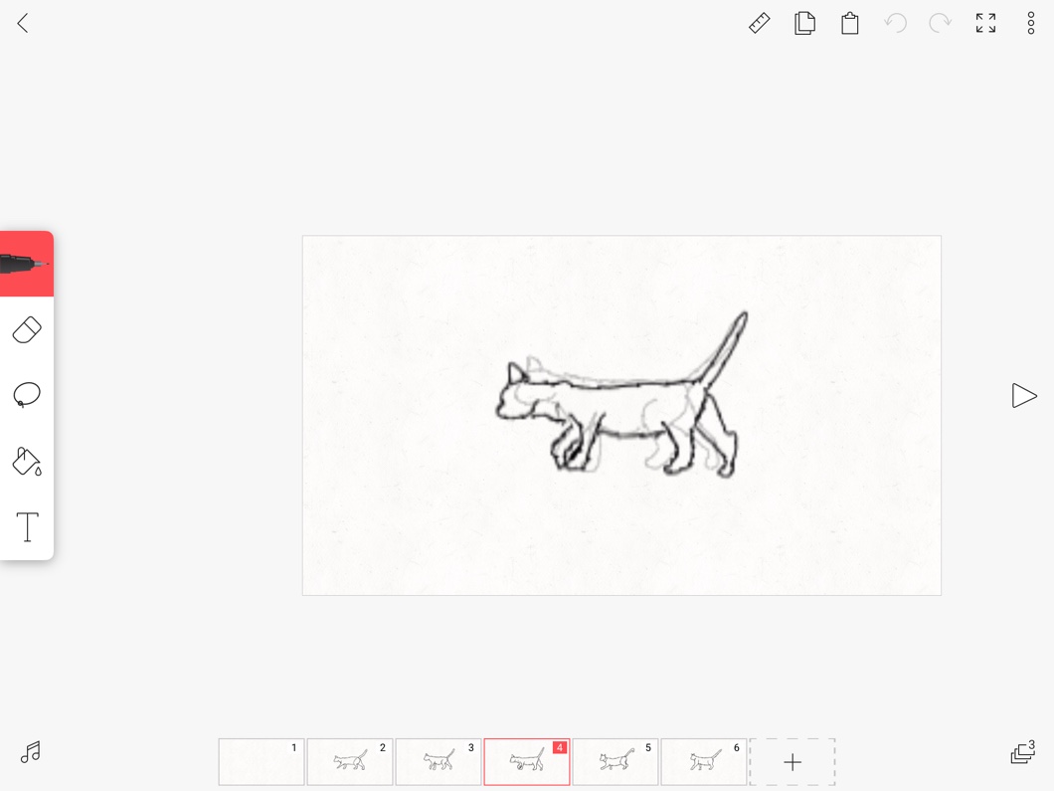
Task: Switch to frame 5 in timeline
Action: click(x=615, y=762)
